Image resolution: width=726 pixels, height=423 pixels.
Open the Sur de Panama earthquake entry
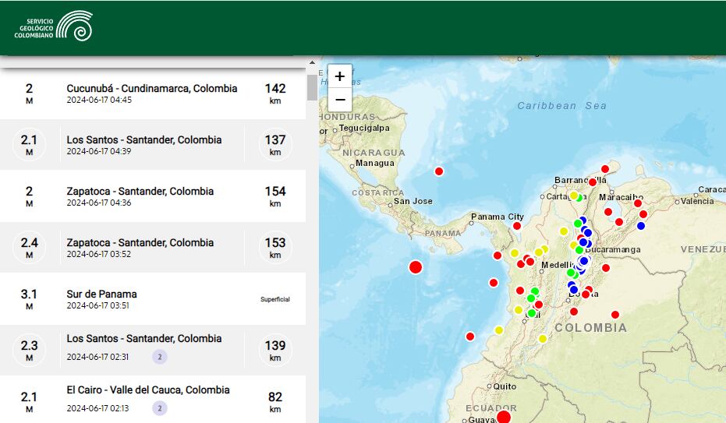coord(153,298)
